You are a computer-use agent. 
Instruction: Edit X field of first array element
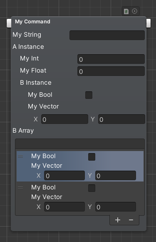tap(64, 176)
